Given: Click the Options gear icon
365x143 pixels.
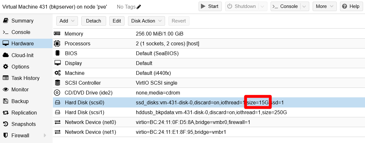Looking at the screenshot, I should coord(6,66).
